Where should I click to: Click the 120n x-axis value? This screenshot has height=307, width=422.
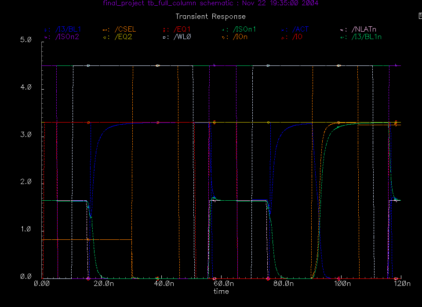coord(402,284)
